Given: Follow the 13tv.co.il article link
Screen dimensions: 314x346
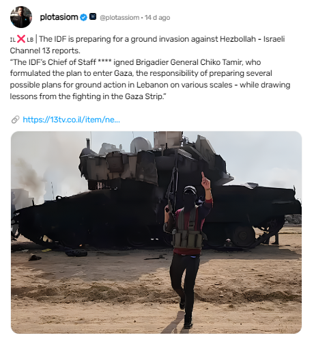Looking at the screenshot, I should pyautogui.click(x=71, y=120).
